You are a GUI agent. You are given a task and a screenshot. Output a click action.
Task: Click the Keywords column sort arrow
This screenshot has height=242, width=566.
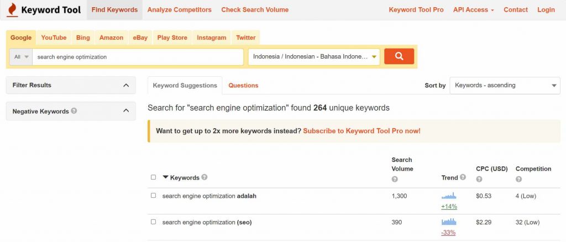[166, 177]
